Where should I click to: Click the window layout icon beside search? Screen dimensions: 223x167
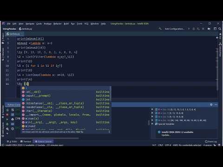click(215, 29)
